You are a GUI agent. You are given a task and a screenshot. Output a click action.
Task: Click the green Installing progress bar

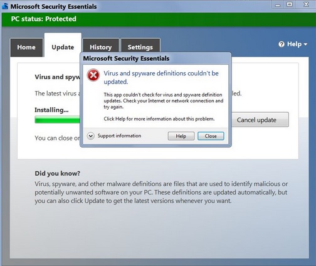tap(57, 120)
